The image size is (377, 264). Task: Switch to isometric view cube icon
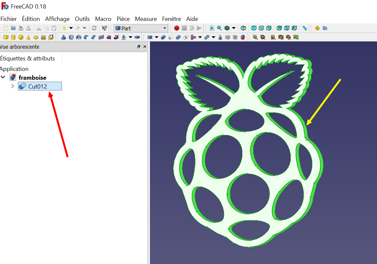pos(243,28)
